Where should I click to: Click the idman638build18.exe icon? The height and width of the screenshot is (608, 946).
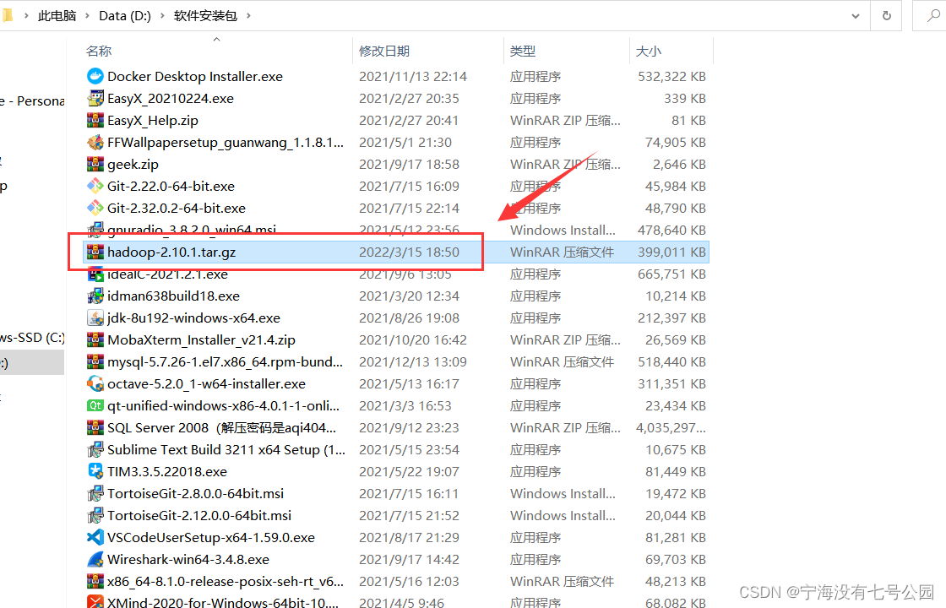(95, 296)
